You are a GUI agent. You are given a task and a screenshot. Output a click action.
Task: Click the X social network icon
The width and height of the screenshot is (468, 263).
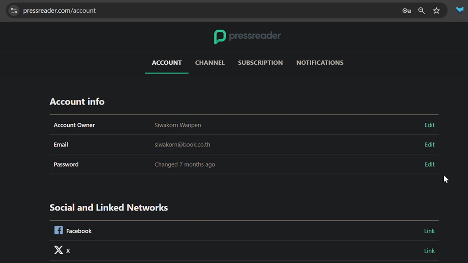(58, 250)
